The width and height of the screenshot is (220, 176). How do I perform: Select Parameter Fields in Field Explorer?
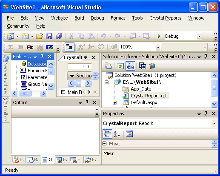pos(37,77)
